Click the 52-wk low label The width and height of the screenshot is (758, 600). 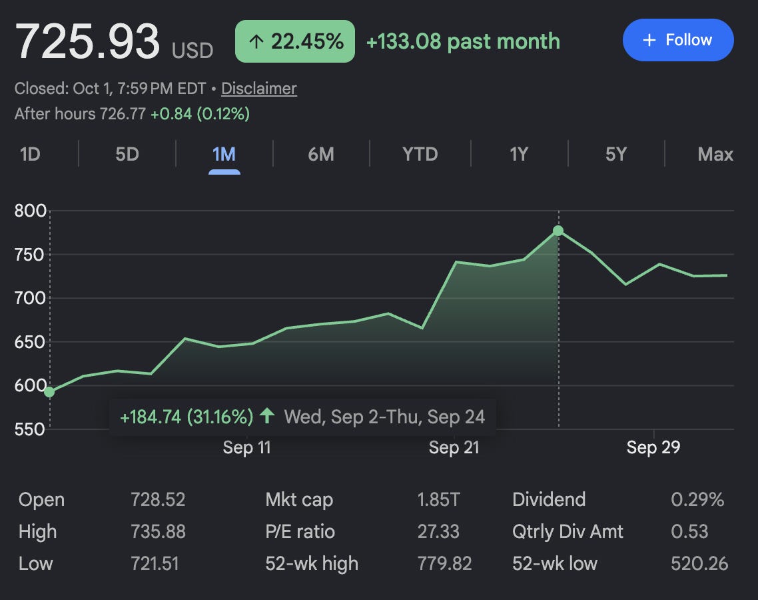point(555,564)
